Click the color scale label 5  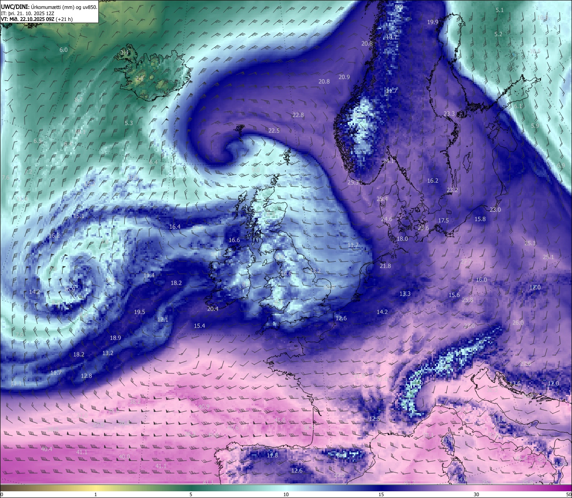tap(191, 494)
